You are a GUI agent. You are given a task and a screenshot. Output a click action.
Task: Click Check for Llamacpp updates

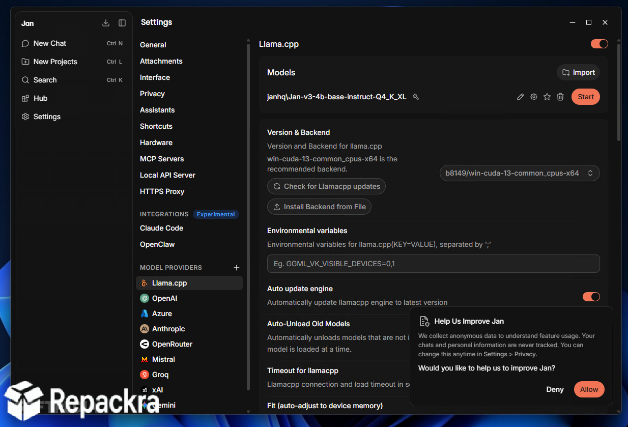pos(326,186)
